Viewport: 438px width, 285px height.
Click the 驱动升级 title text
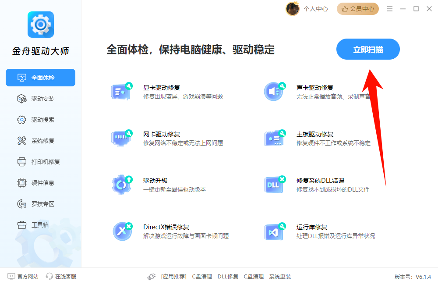pos(155,181)
